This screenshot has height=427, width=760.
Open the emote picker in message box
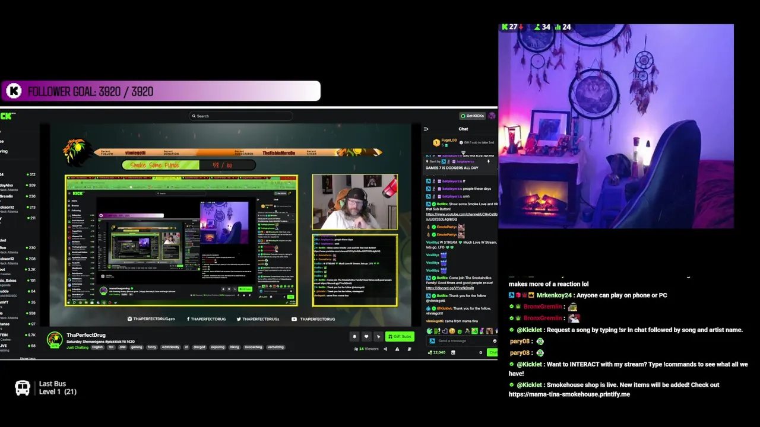pos(495,341)
